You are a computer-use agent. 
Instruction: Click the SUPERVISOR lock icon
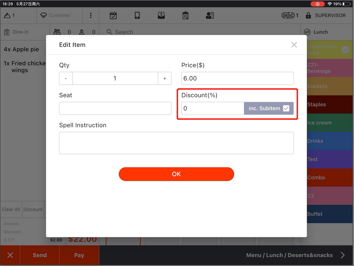(x=308, y=15)
